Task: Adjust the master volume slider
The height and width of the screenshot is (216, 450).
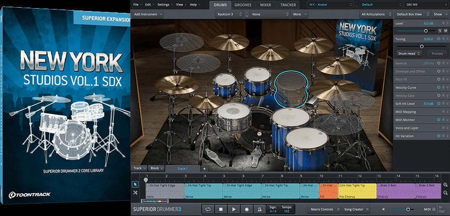Action: pos(408,209)
